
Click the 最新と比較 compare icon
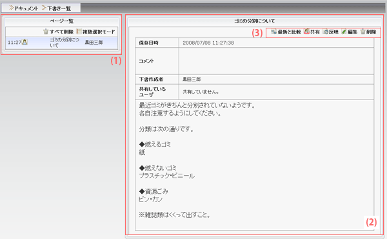point(273,32)
